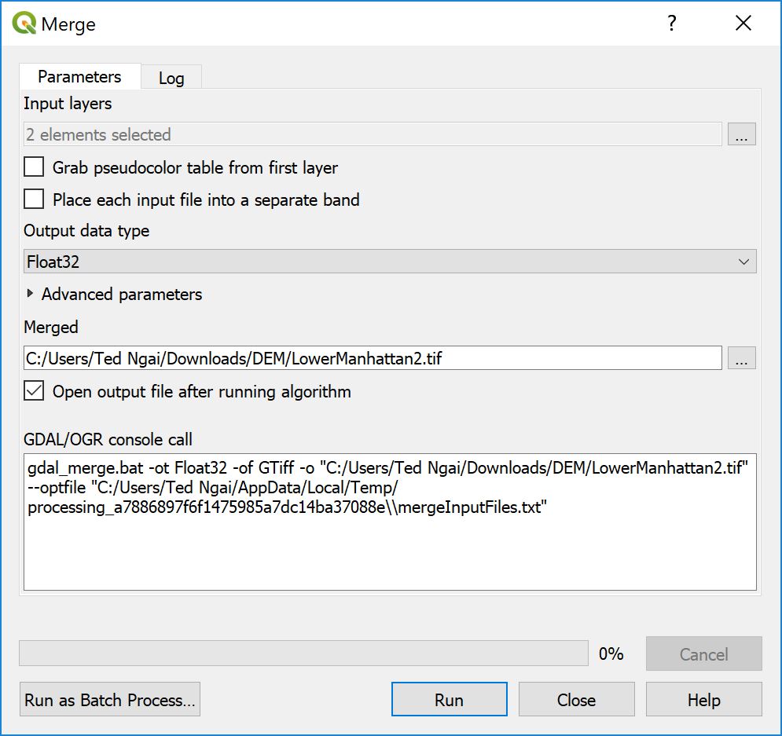
Task: Open the Parameters tab
Action: pyautogui.click(x=79, y=76)
